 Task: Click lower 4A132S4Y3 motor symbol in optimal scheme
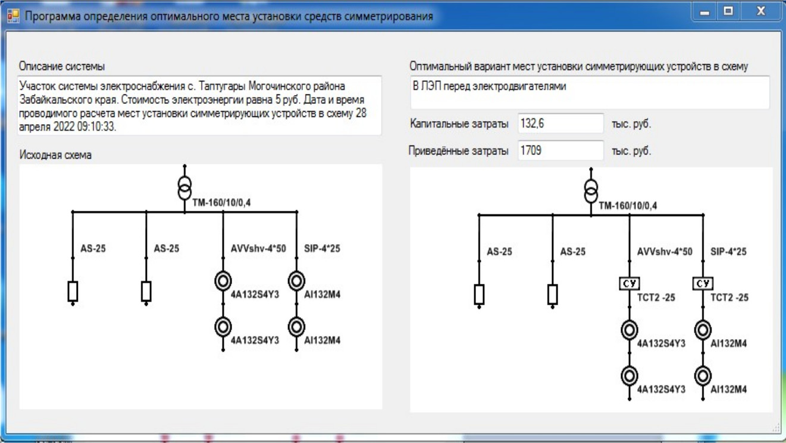click(629, 375)
